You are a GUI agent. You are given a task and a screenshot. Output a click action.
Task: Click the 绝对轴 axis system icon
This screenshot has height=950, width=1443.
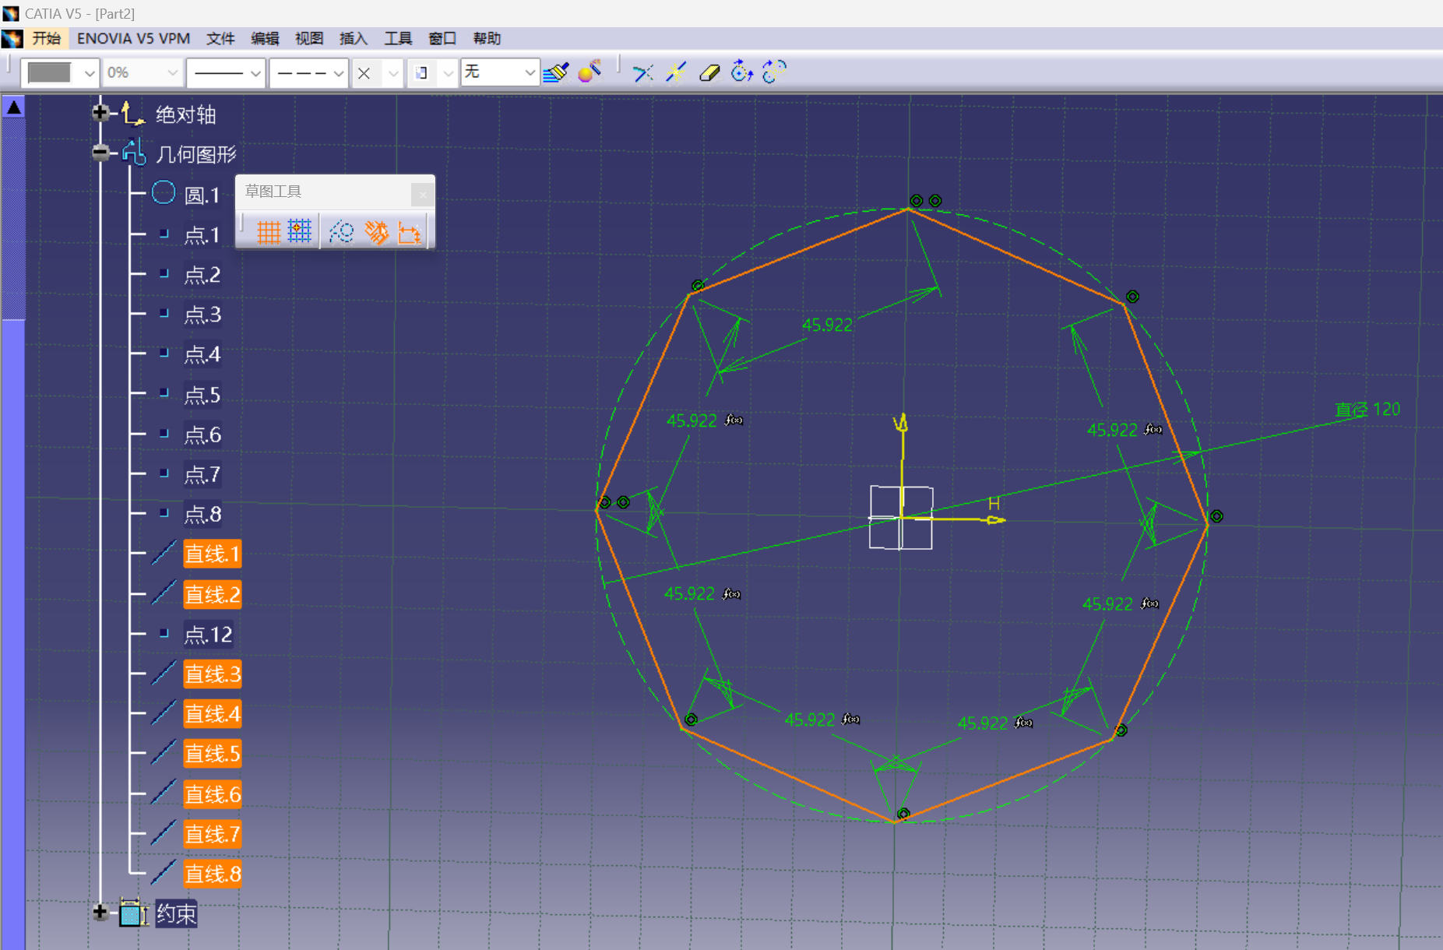pyautogui.click(x=132, y=114)
